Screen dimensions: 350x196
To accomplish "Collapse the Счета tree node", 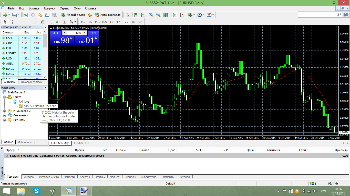I will 4,97.
